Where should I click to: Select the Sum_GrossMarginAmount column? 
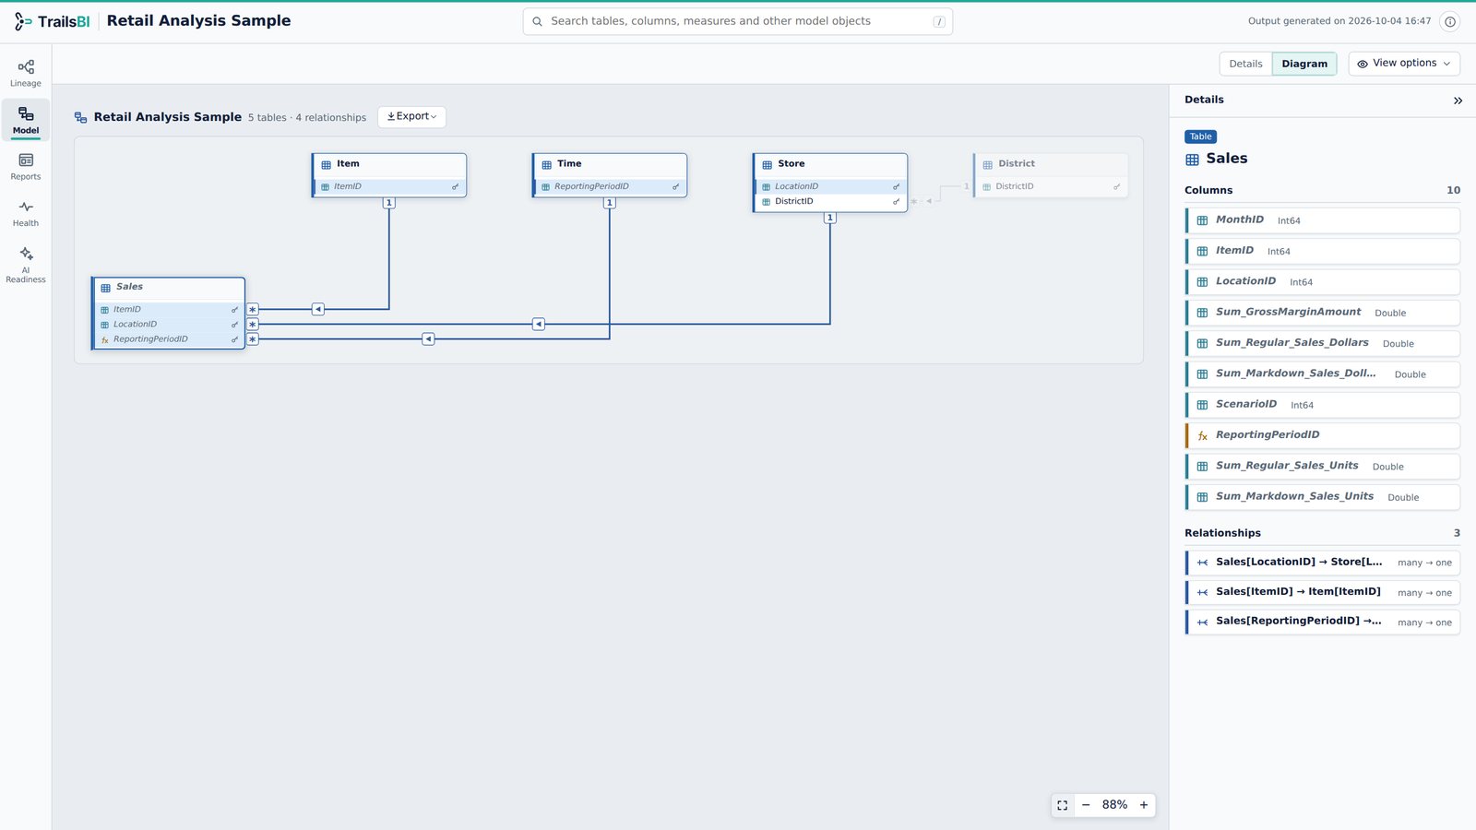tap(1323, 313)
